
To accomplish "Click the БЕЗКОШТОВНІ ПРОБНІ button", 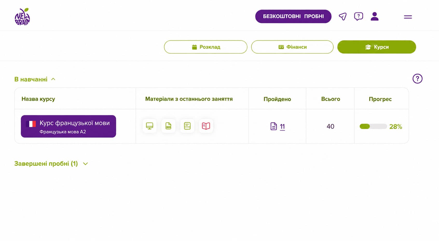I will (293, 16).
